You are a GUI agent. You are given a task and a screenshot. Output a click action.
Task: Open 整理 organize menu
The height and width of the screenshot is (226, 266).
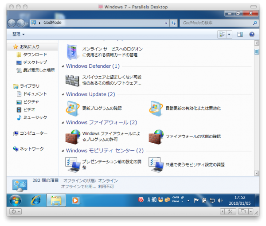click(19, 34)
